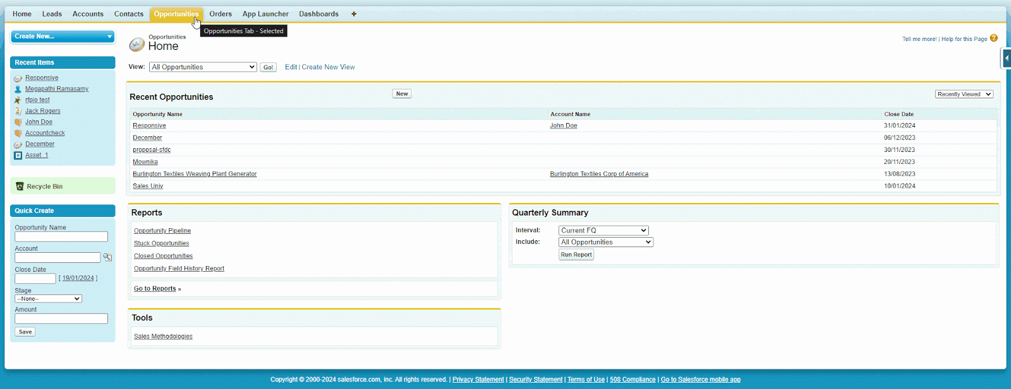Image resolution: width=1011 pixels, height=389 pixels.
Task: Switch to the Leads tab
Action: click(52, 14)
